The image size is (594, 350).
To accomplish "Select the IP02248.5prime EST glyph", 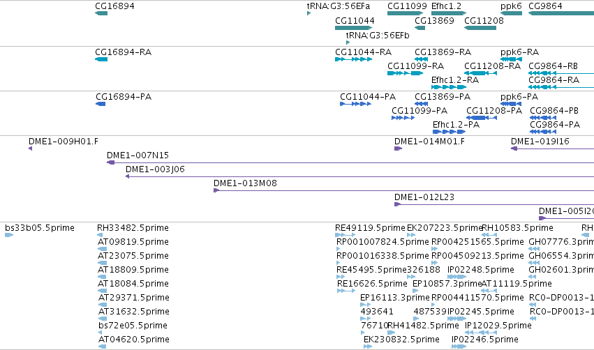I will coord(457,277).
